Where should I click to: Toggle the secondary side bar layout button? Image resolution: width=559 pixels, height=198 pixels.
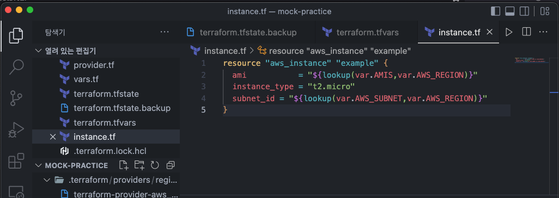(x=525, y=11)
